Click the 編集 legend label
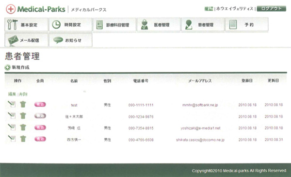The image size is (291, 177). point(12,94)
